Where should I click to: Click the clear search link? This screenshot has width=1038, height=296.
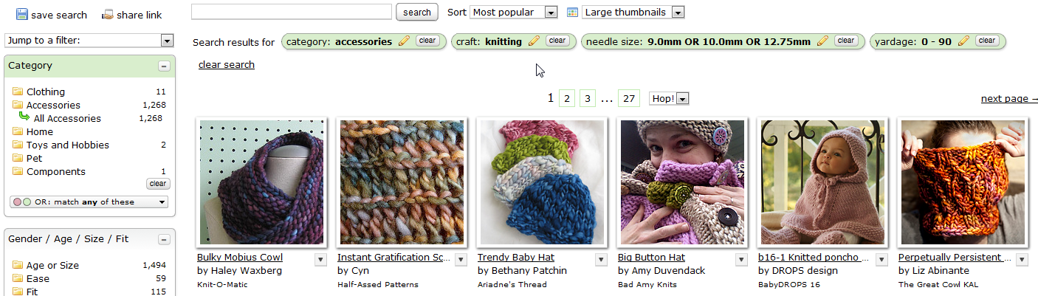(x=227, y=65)
